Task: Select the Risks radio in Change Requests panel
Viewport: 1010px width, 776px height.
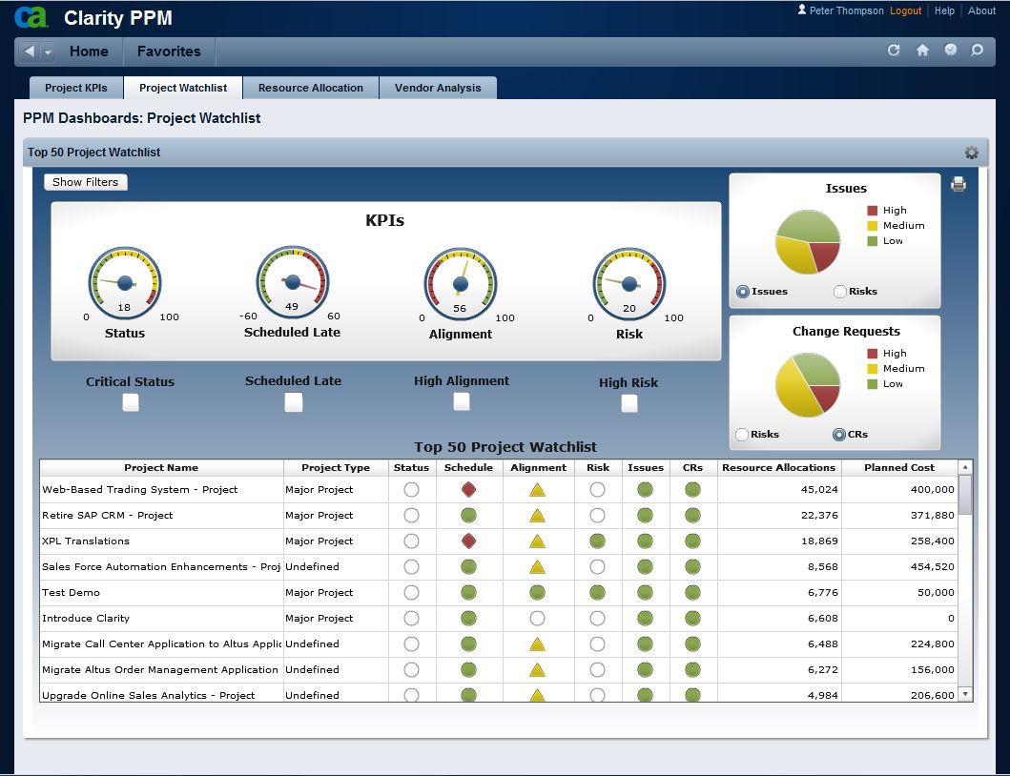Action: pyautogui.click(x=742, y=435)
